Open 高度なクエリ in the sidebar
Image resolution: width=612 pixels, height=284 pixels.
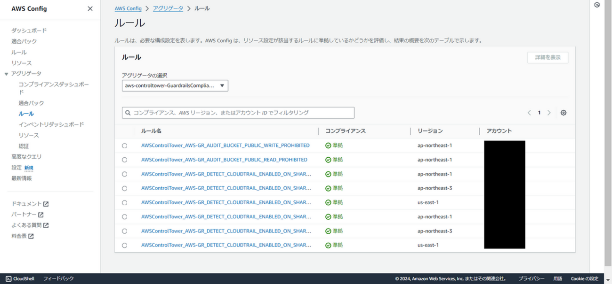point(26,157)
